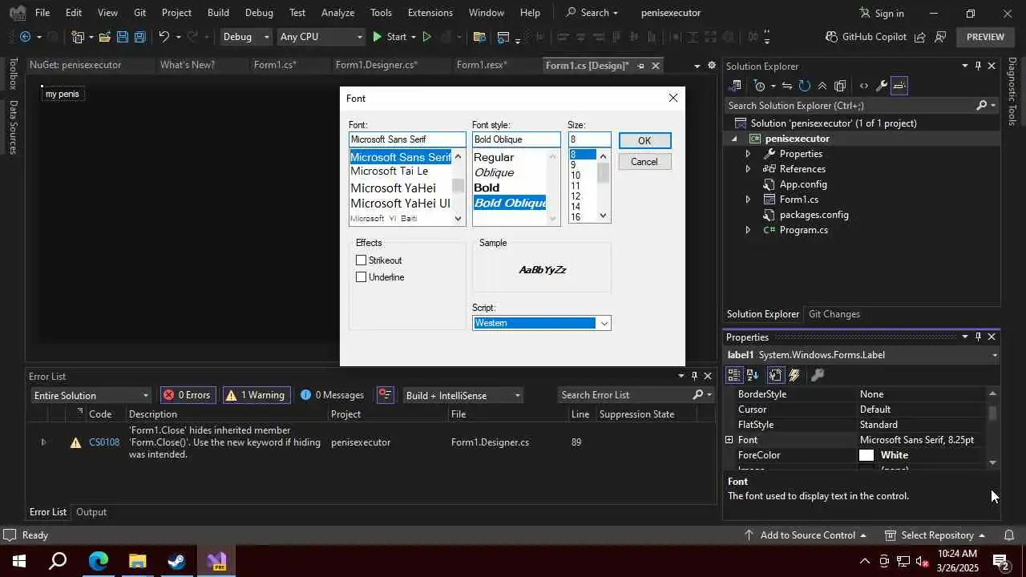Click Open File folder icon
The width and height of the screenshot is (1026, 577).
[x=104, y=37]
